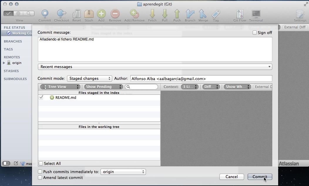
Task: Enable Amend latest commit checkbox
Action: (x=40, y=178)
